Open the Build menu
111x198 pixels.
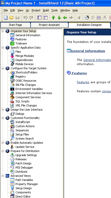coord(46,10)
